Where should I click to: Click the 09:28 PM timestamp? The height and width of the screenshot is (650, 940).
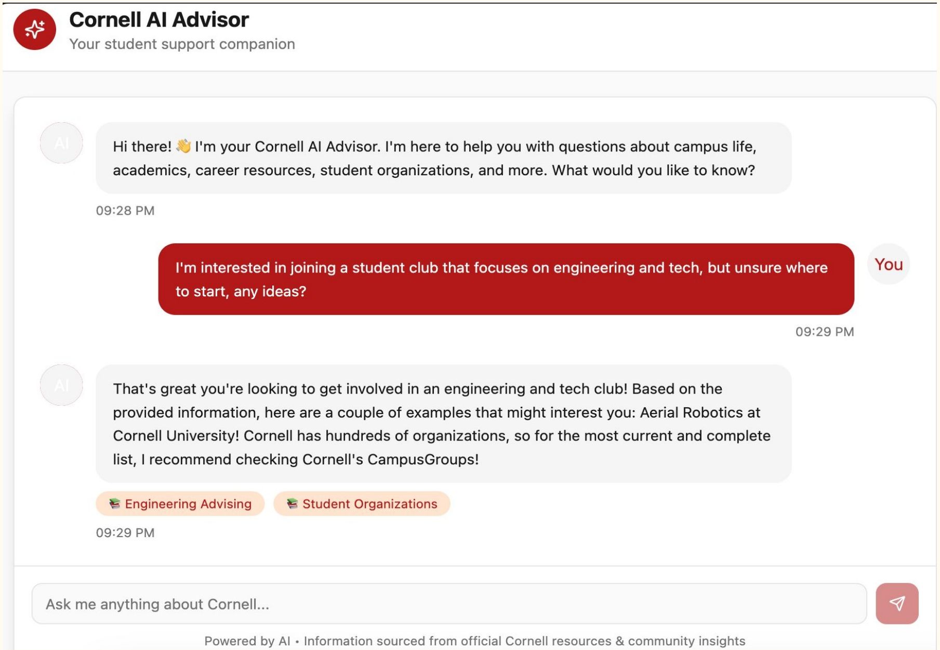tap(125, 211)
